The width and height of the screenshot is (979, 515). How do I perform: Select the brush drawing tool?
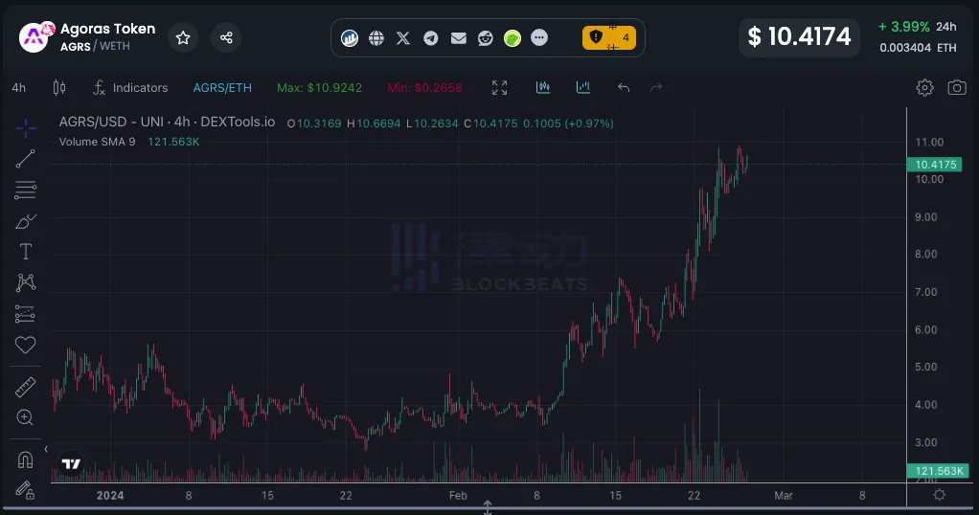pos(26,221)
